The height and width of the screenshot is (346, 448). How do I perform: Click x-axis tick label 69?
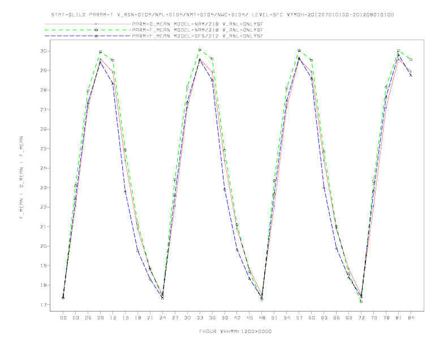349,318
